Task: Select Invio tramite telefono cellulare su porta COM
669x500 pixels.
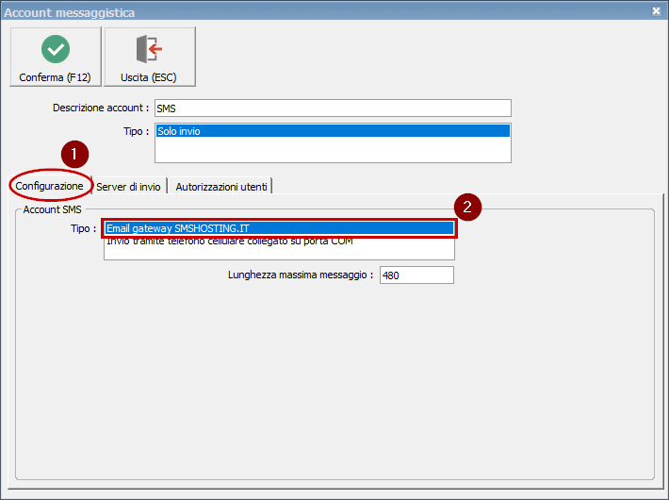Action: (x=280, y=242)
